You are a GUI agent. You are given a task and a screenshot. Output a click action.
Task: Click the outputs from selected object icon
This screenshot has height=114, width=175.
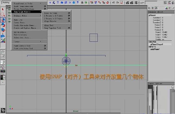118,2
